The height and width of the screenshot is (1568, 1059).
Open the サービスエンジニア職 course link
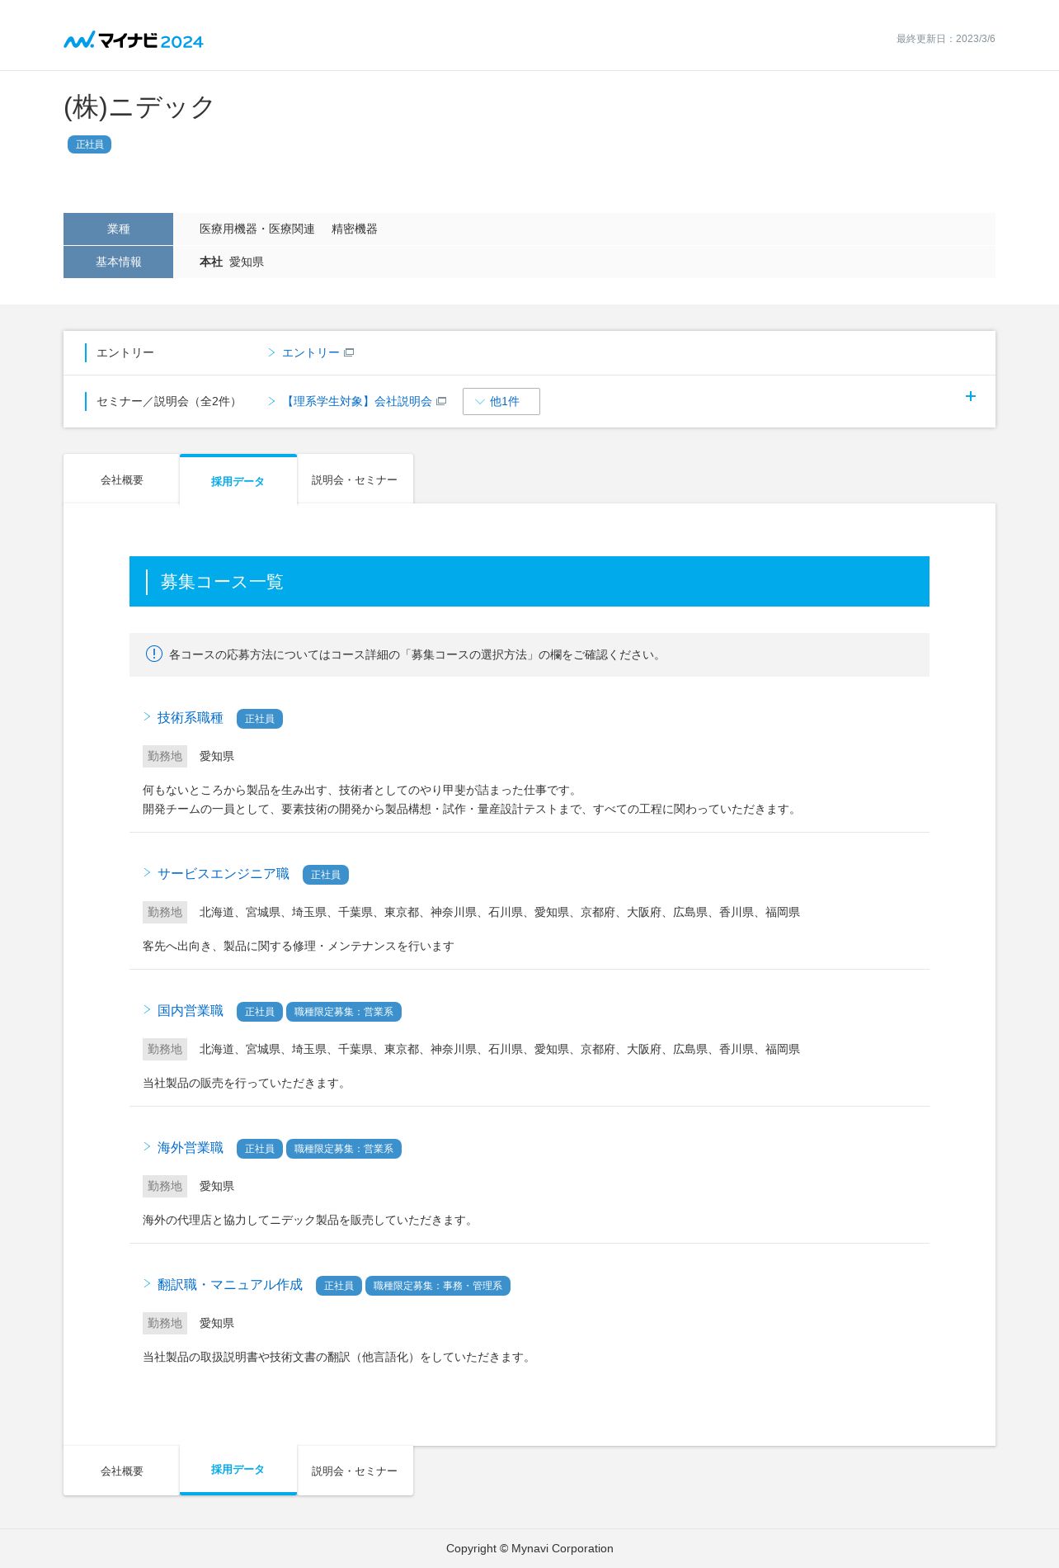click(x=224, y=874)
